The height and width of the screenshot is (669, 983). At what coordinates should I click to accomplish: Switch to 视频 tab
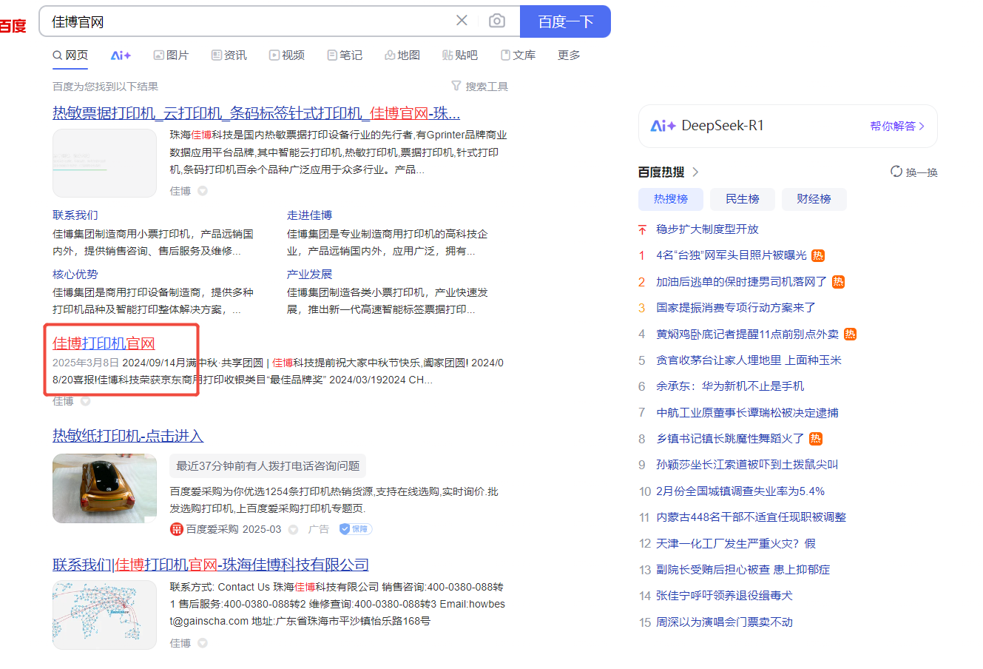(286, 55)
